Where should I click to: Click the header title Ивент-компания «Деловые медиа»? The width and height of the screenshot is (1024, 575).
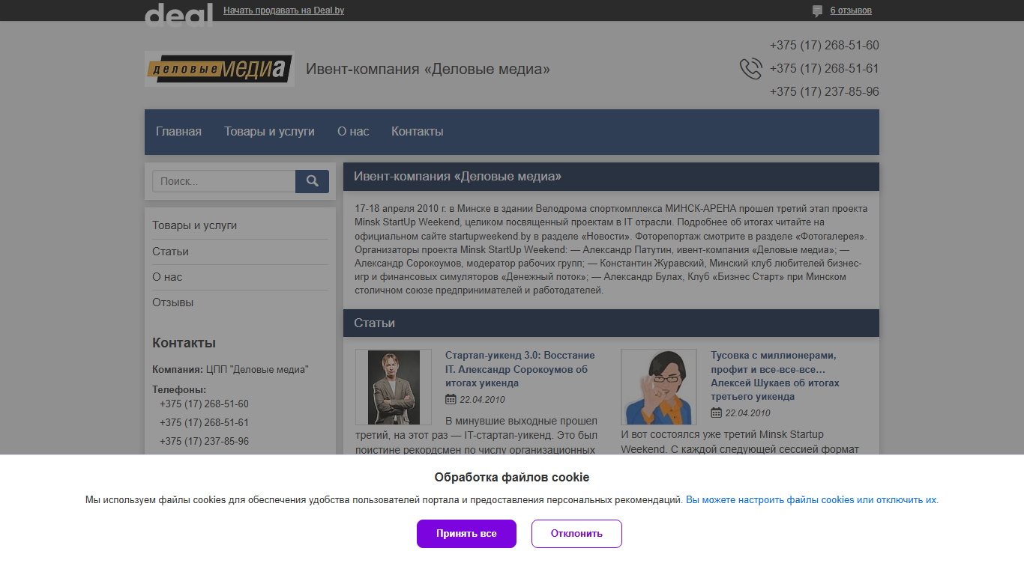tap(428, 69)
